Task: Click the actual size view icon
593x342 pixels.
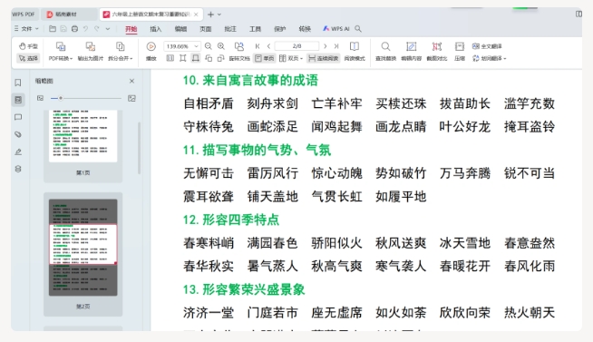Action: 170,58
